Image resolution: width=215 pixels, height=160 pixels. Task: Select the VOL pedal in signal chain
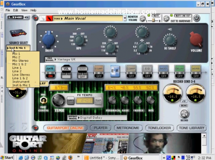66,72
